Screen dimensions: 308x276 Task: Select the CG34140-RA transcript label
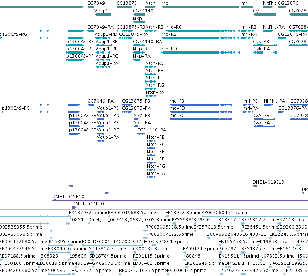click(147, 42)
